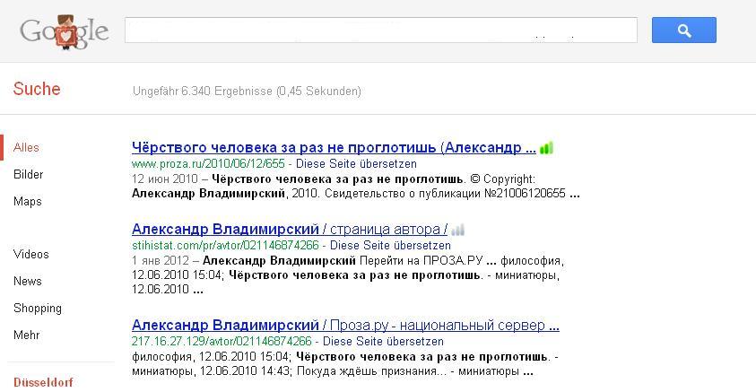The height and width of the screenshot is (392, 756).
Task: Select Shopping in the left sidebar
Action: [x=37, y=308]
